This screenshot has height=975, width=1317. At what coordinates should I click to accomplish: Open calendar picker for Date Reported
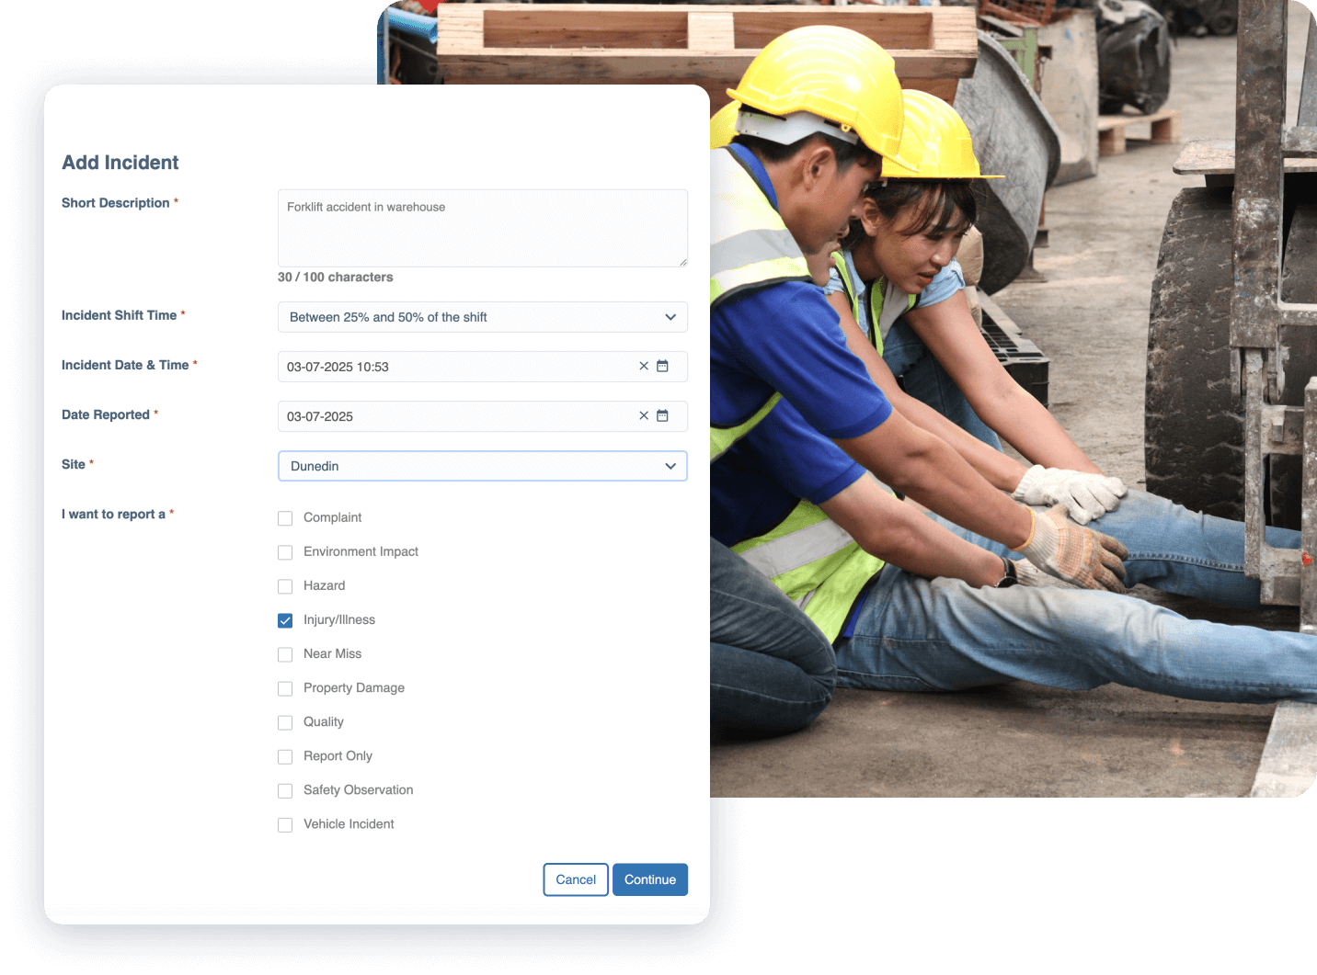coord(662,415)
